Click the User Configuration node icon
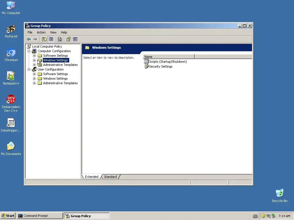This screenshot has width=294, height=220. 34,69
